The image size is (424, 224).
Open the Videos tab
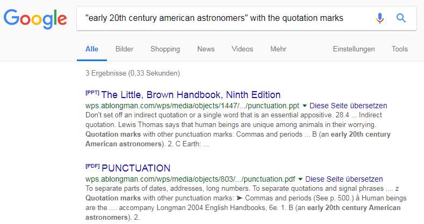pos(242,49)
